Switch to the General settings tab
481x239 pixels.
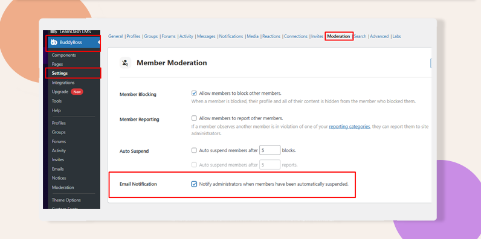click(115, 36)
